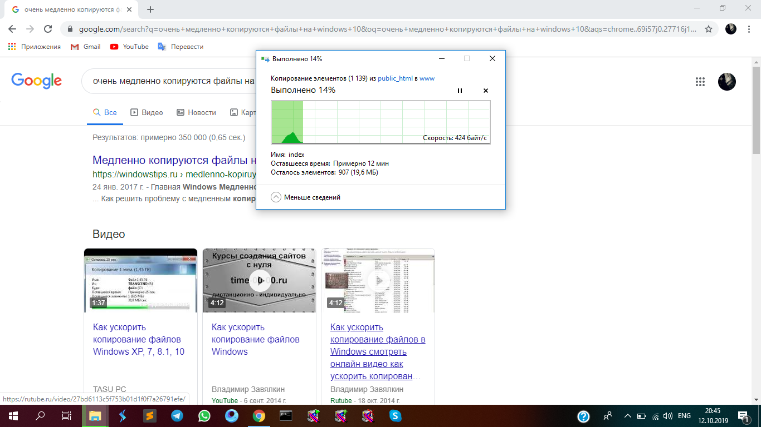Open Command Prompt from taskbar
Image resolution: width=761 pixels, height=427 pixels.
coord(286,416)
